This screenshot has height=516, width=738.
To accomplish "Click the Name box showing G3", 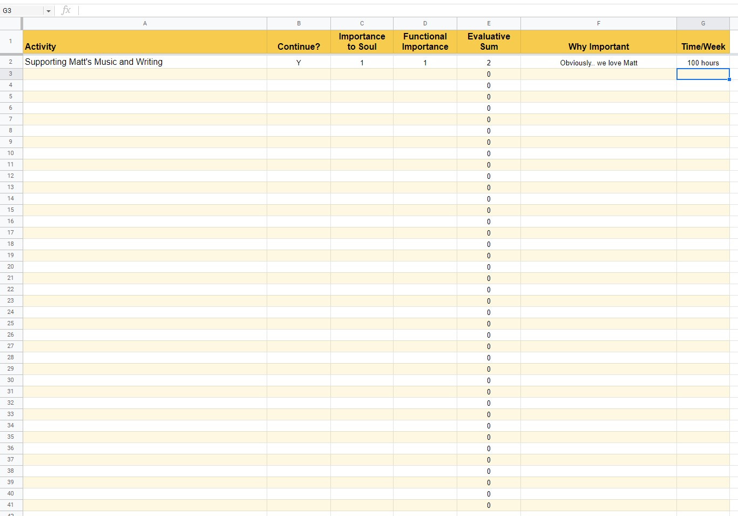I will (x=22, y=11).
